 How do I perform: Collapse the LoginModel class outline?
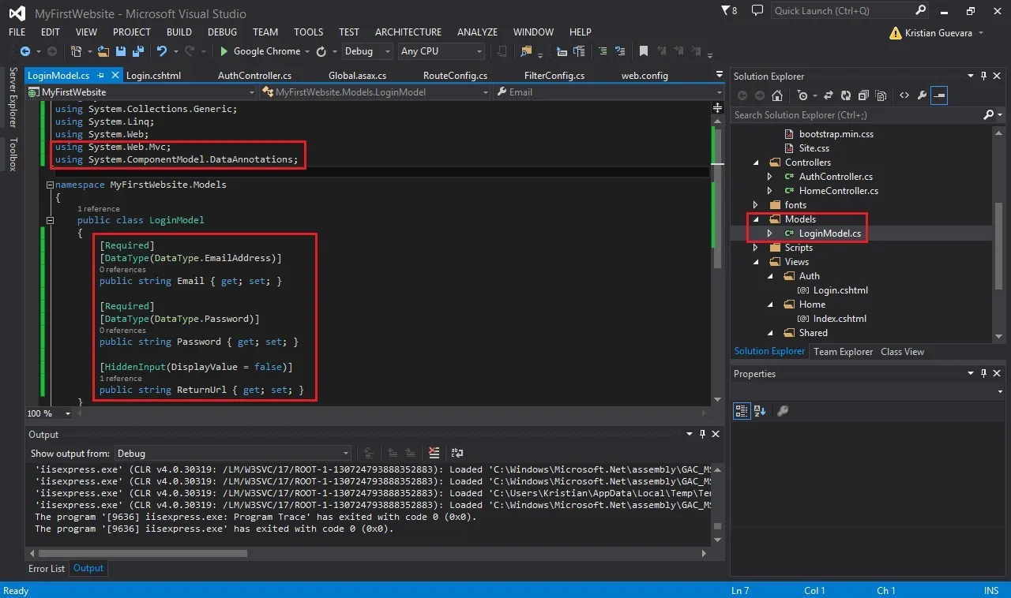[51, 220]
